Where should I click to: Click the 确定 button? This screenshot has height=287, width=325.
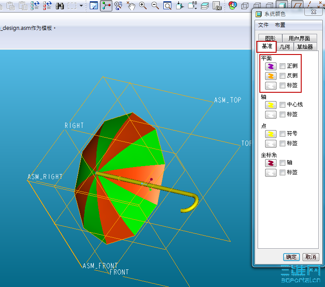pos(291,257)
